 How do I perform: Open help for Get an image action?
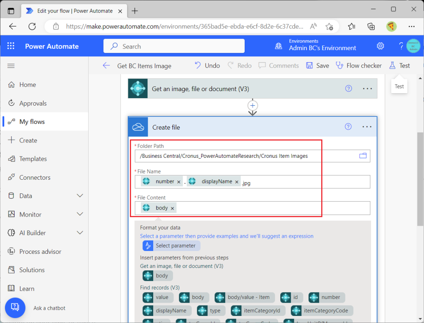point(349,89)
